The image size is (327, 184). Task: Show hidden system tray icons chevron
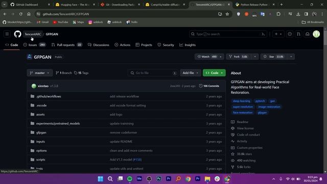point(274,179)
